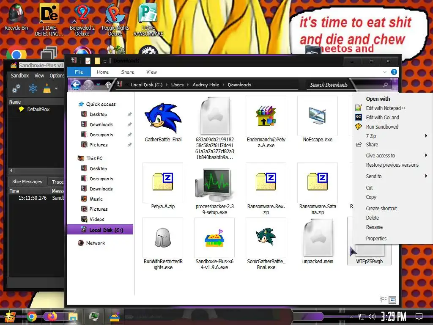Viewport: 433px width, 325px height.
Task: Click Users in the address breadcrumb
Action: coord(177,85)
